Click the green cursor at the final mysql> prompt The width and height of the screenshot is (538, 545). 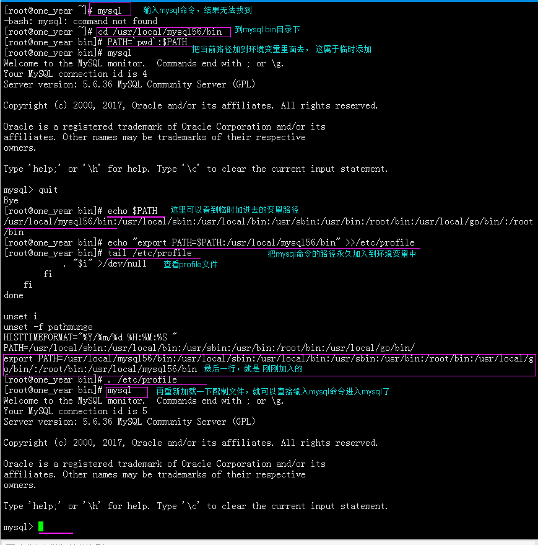(x=41, y=526)
